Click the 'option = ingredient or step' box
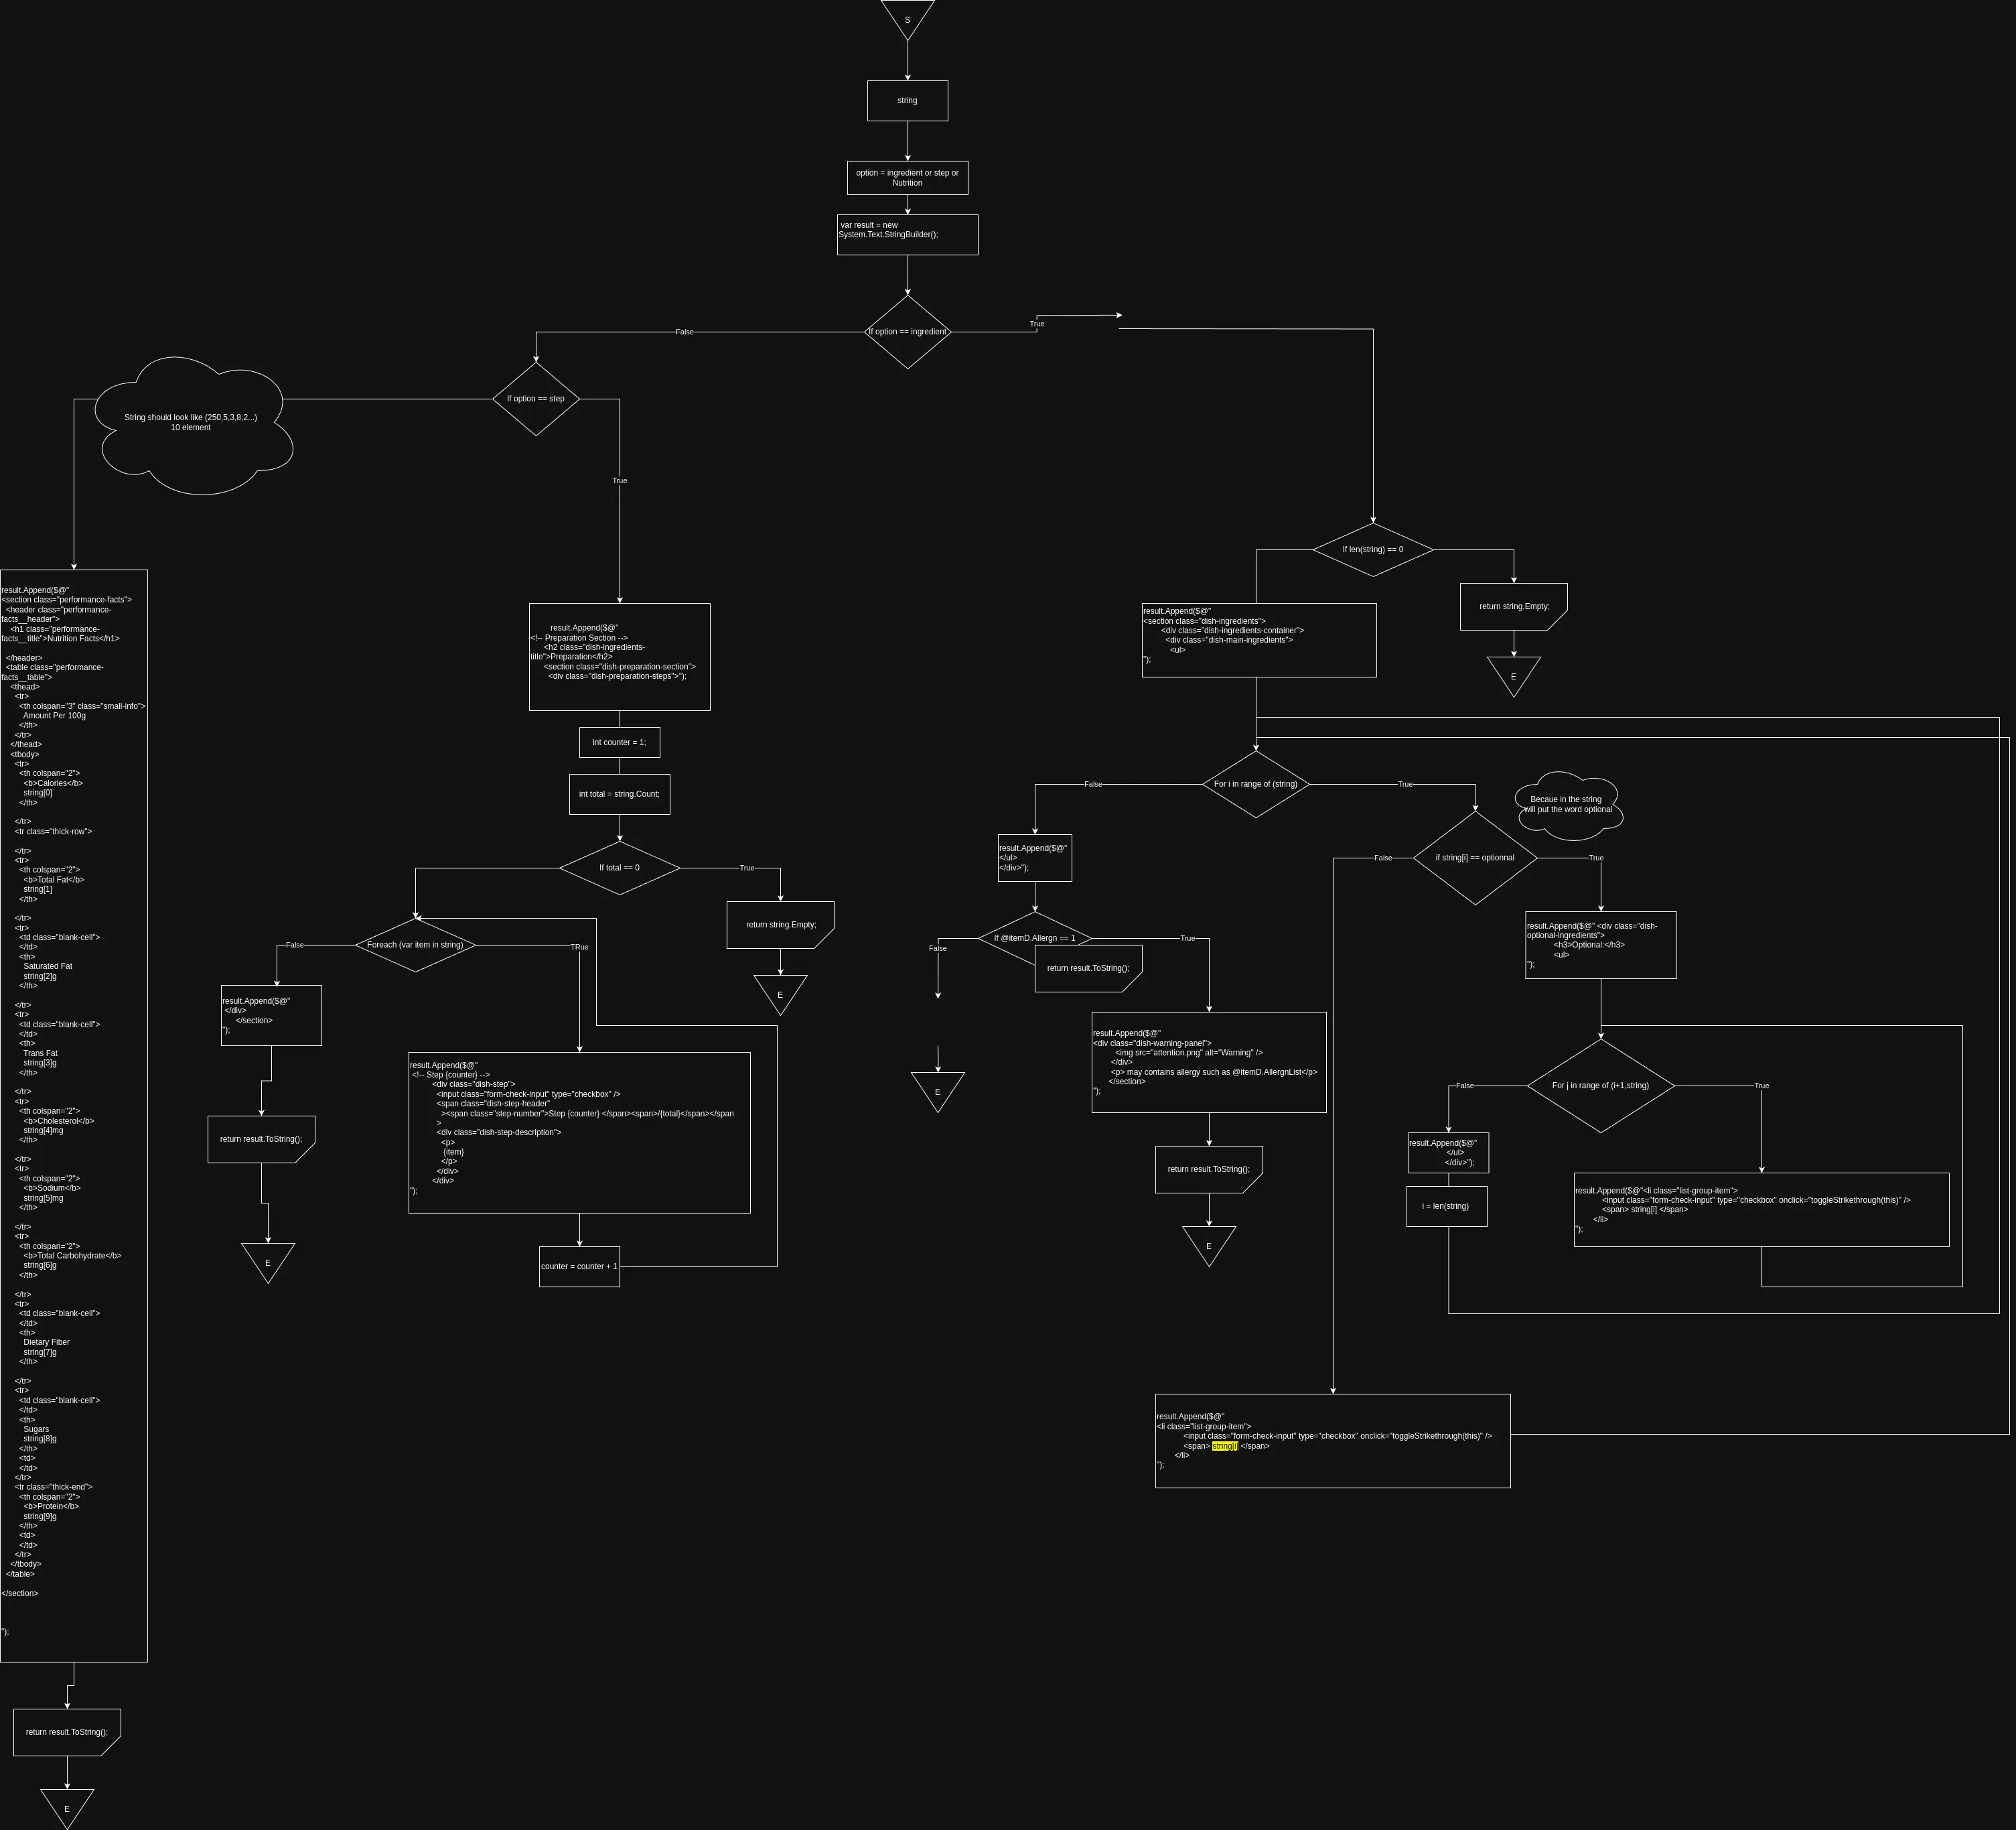The height and width of the screenshot is (1830, 2016). [907, 178]
